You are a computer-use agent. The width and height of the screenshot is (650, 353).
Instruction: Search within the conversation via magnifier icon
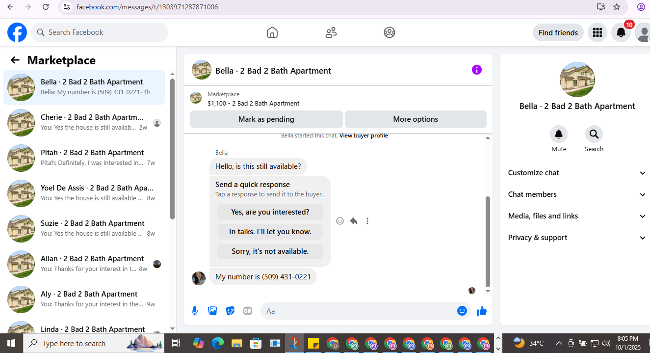tap(594, 134)
